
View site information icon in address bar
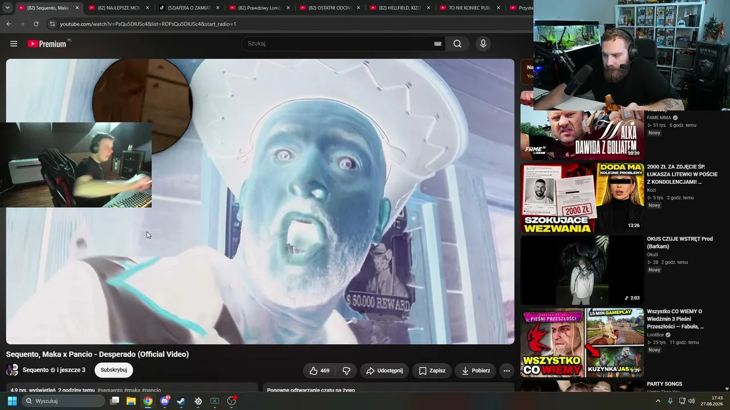tap(52, 24)
